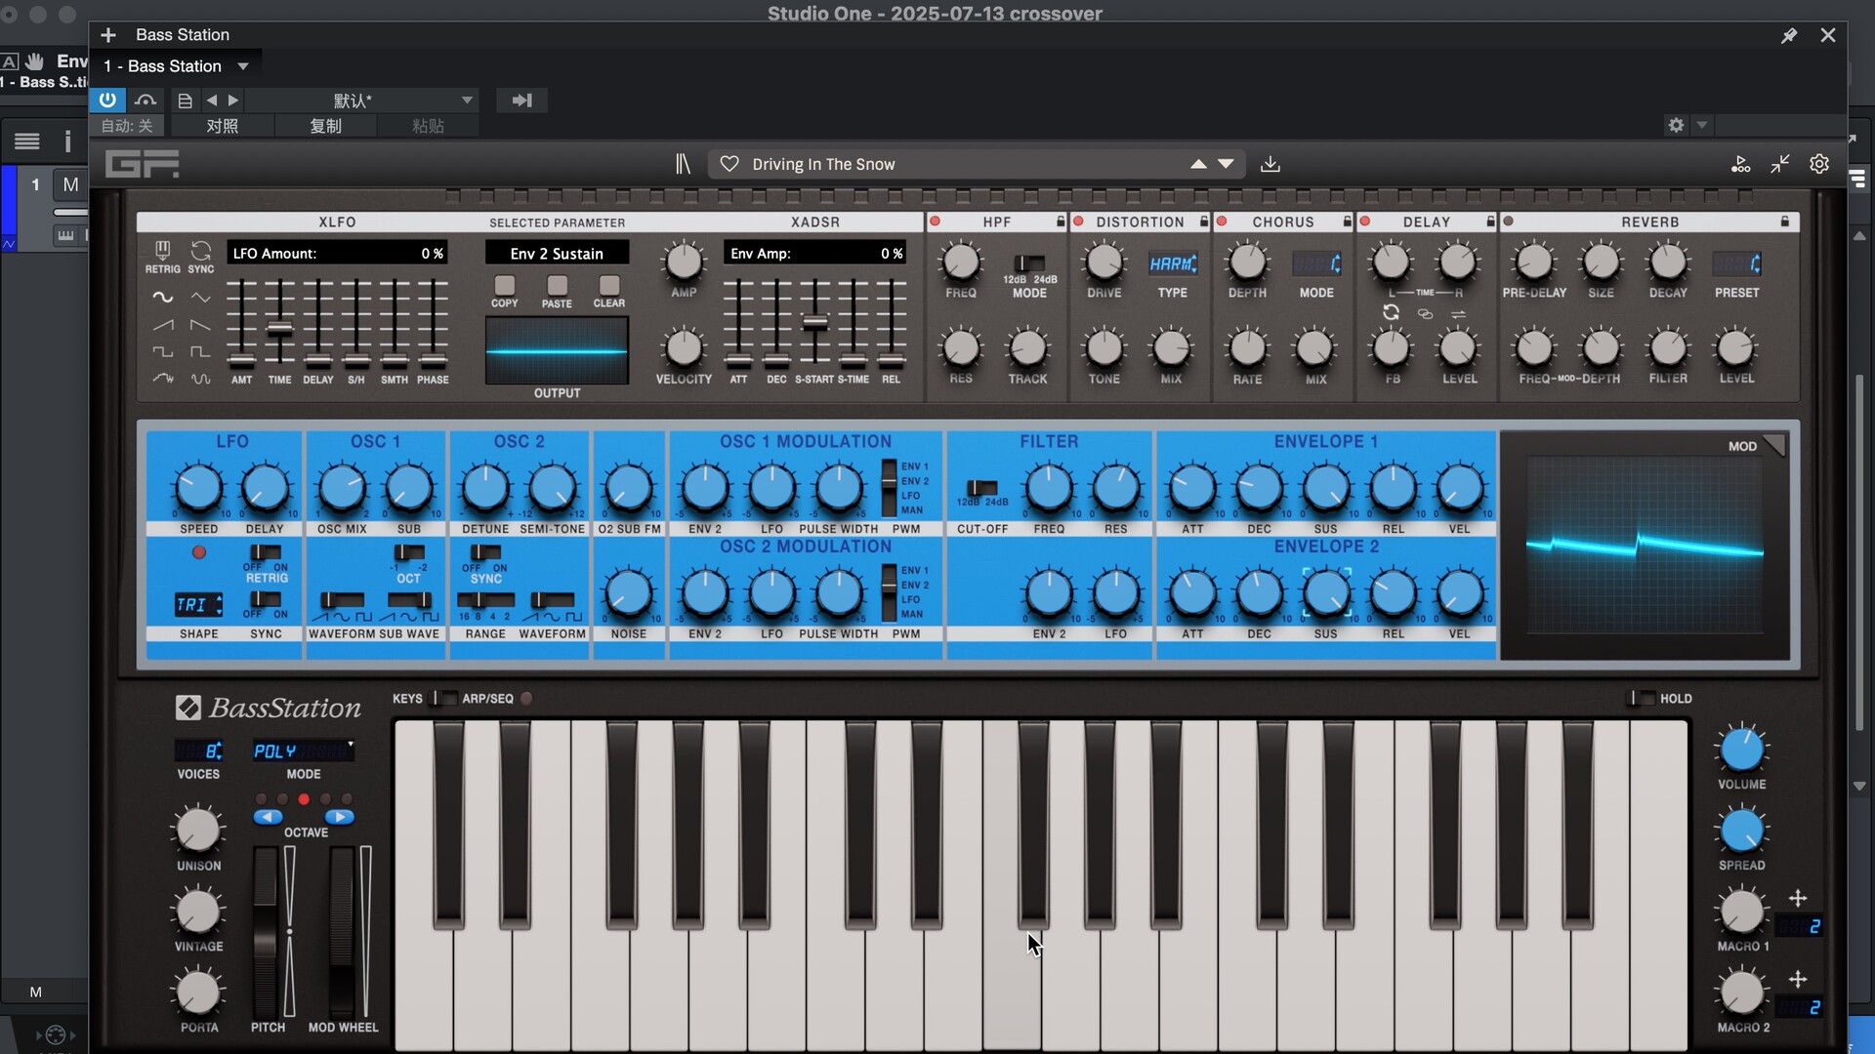Click the delay sync loop icon
Image resolution: width=1875 pixels, height=1054 pixels.
pos(1391,312)
